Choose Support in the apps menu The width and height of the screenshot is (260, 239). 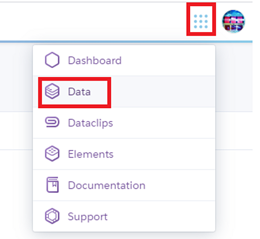[x=88, y=217]
